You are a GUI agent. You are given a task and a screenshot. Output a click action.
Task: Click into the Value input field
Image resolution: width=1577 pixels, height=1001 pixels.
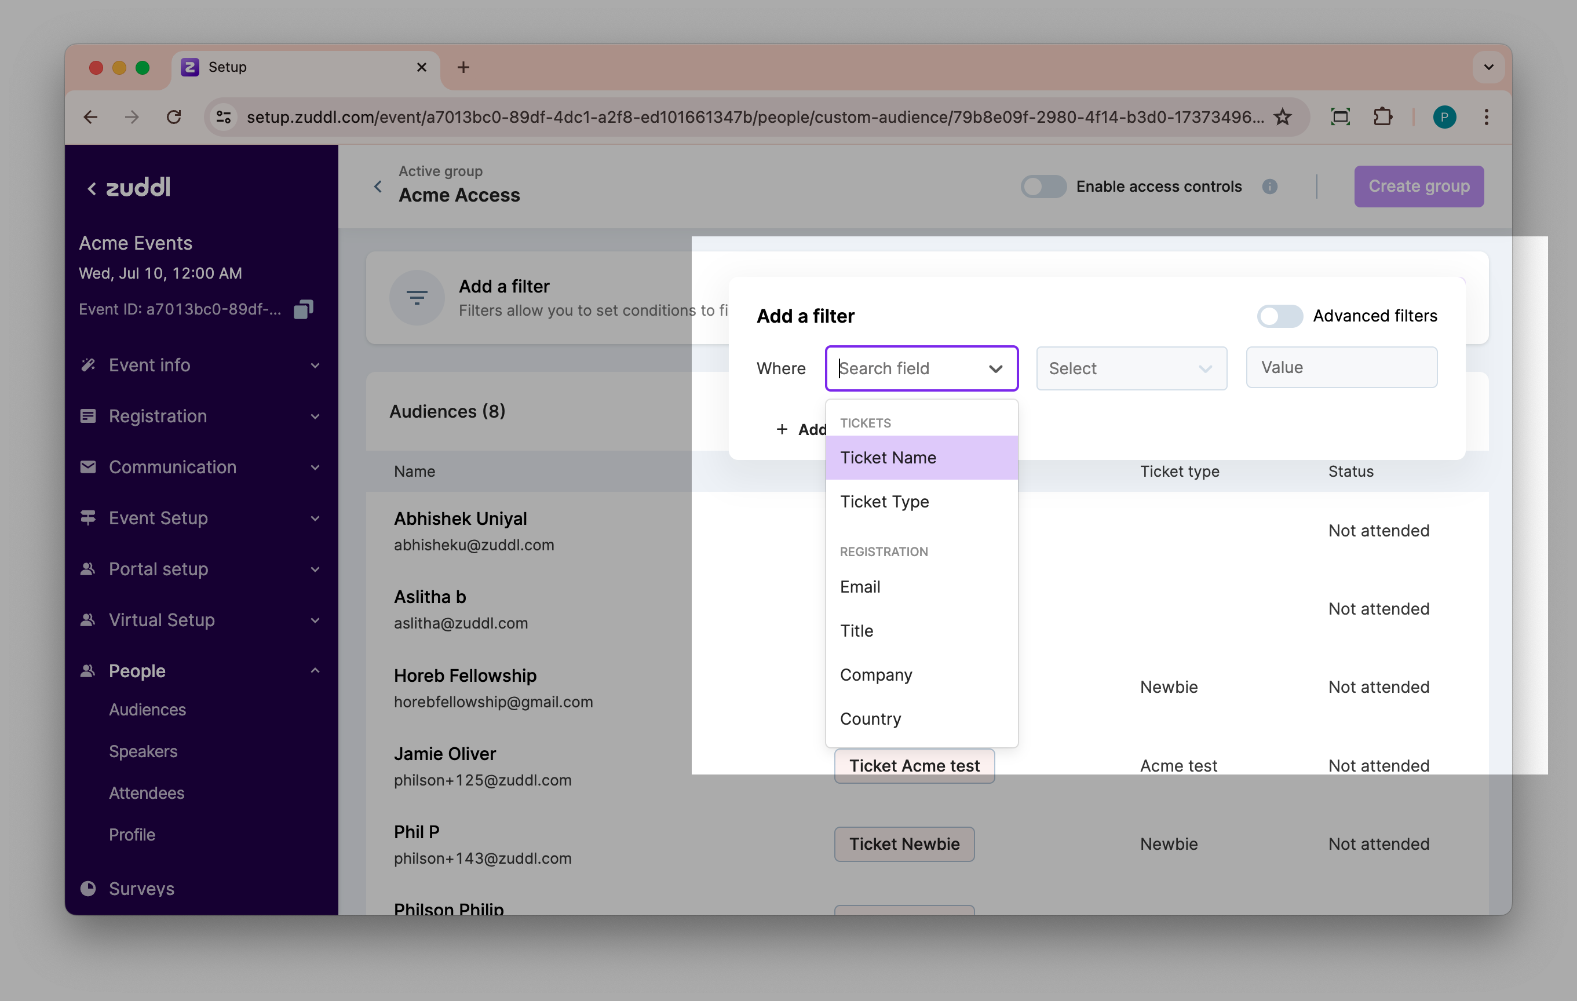[x=1341, y=368]
